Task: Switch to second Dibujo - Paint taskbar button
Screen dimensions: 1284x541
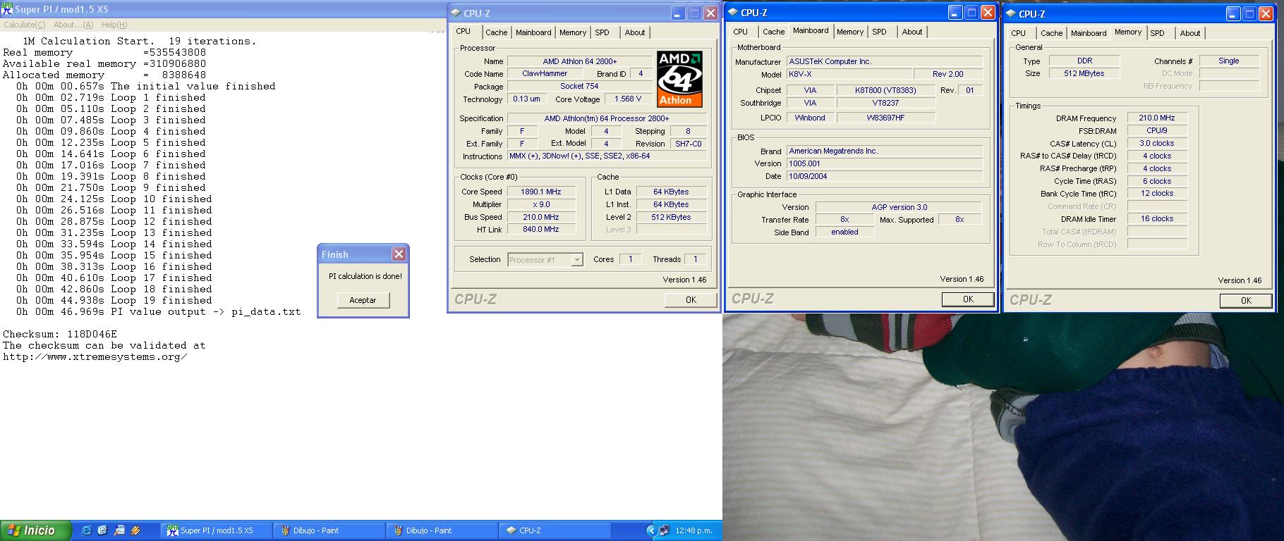Action: pyautogui.click(x=442, y=530)
